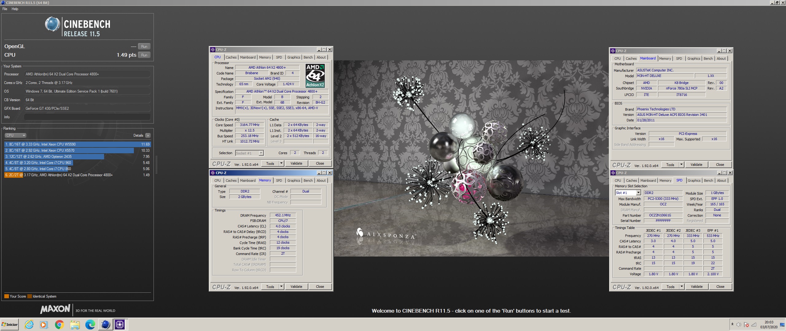Screen dimensions: 786x331
Task: Click the Cinebench title bar icon
Action: [3, 2]
